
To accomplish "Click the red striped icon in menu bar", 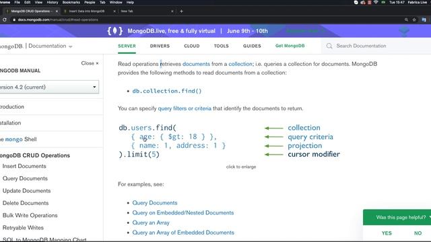I will pos(370,2).
